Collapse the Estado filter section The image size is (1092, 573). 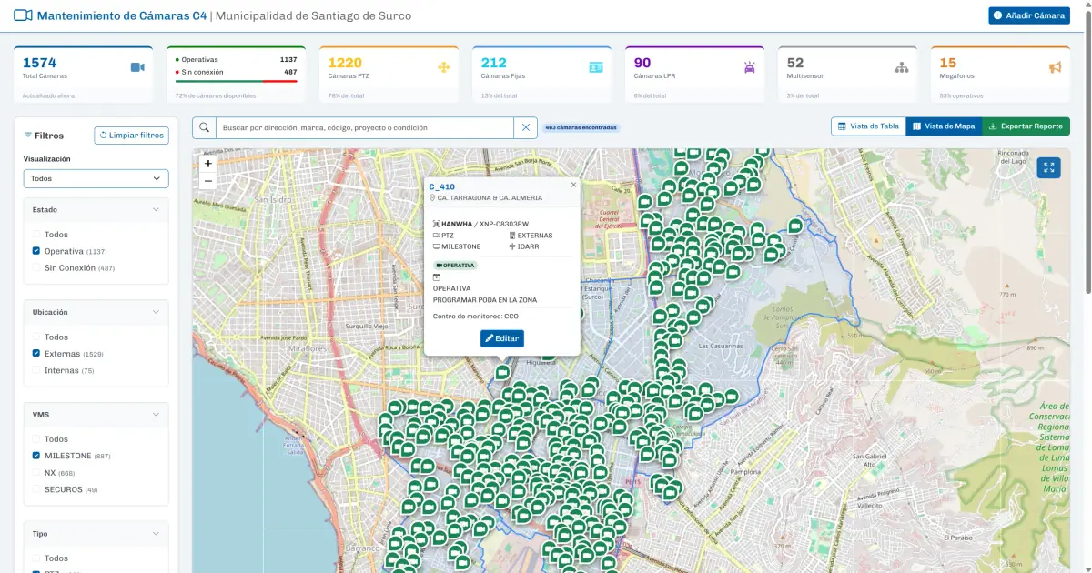[x=156, y=209]
